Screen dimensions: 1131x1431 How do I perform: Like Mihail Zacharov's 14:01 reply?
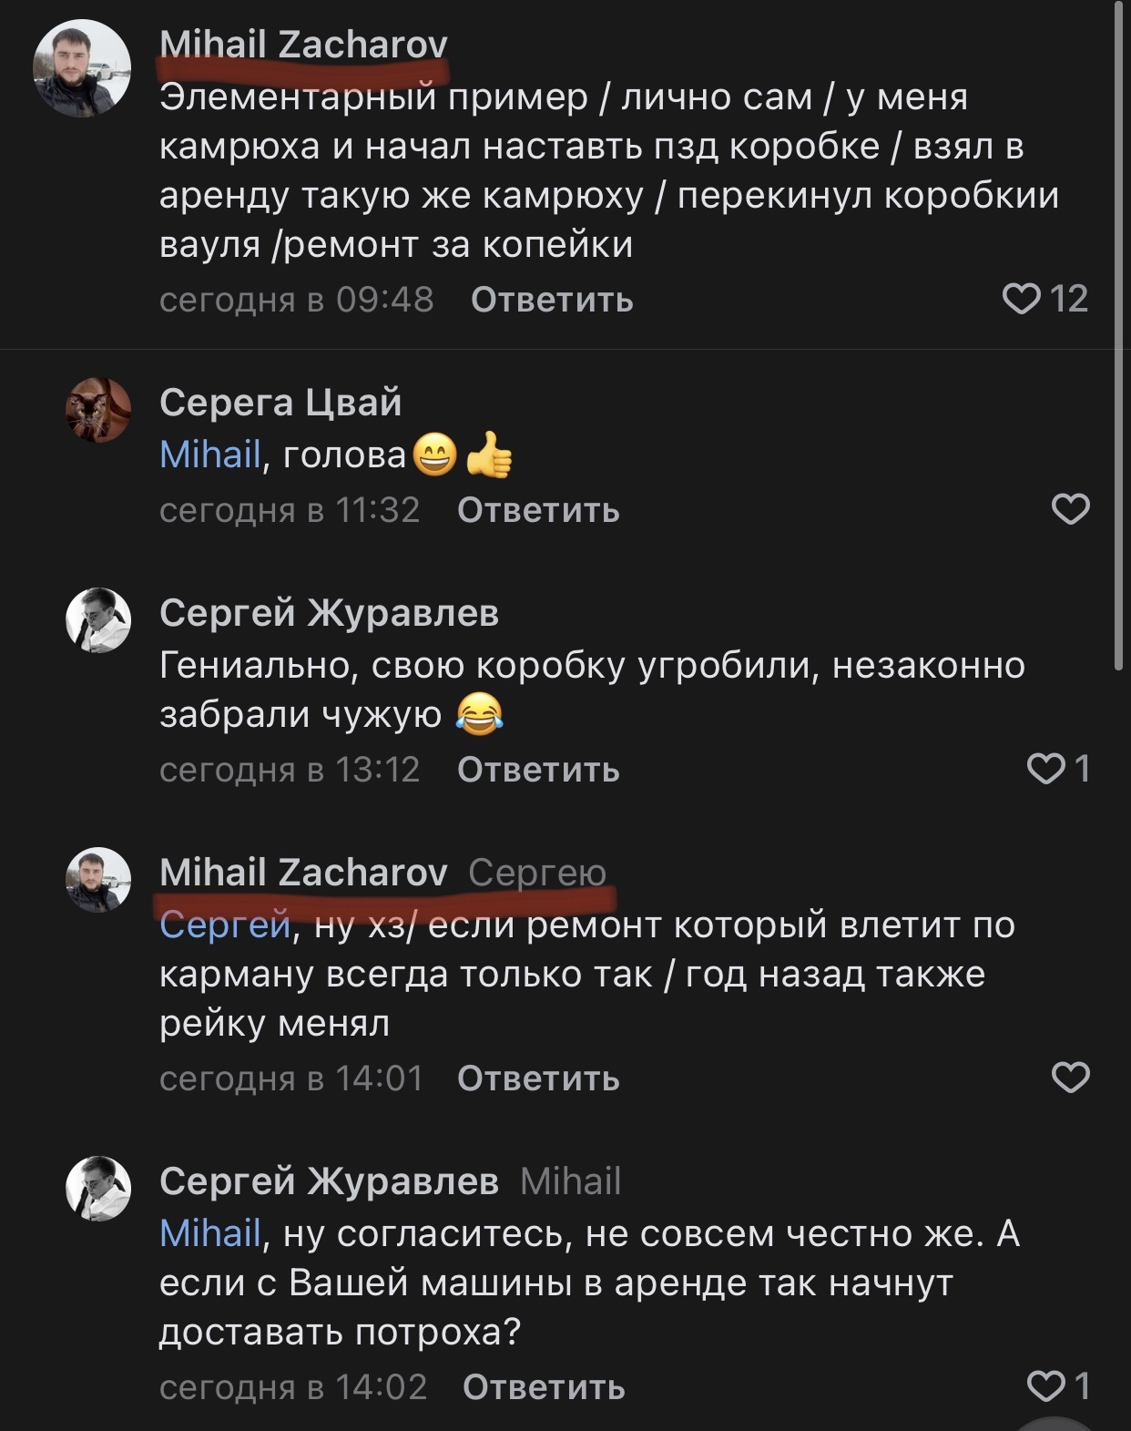[x=1070, y=1078]
